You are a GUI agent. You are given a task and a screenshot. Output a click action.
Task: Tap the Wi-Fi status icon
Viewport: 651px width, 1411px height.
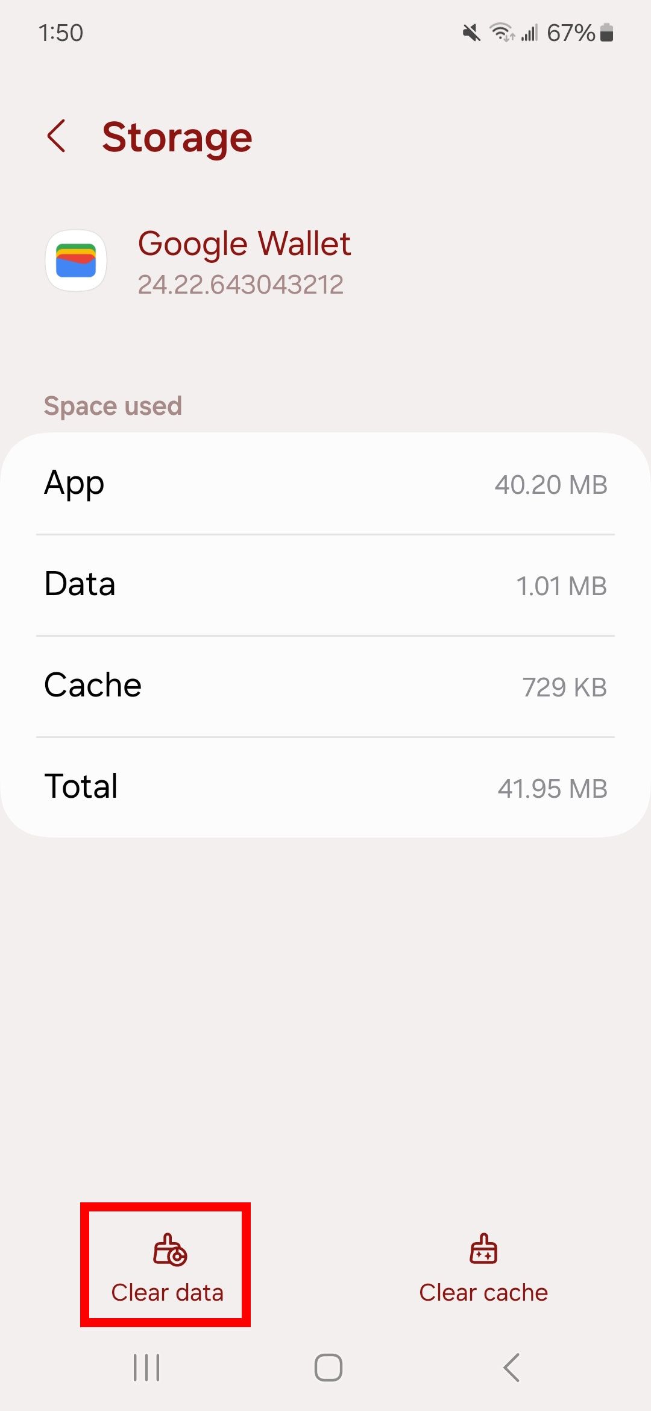(x=502, y=33)
